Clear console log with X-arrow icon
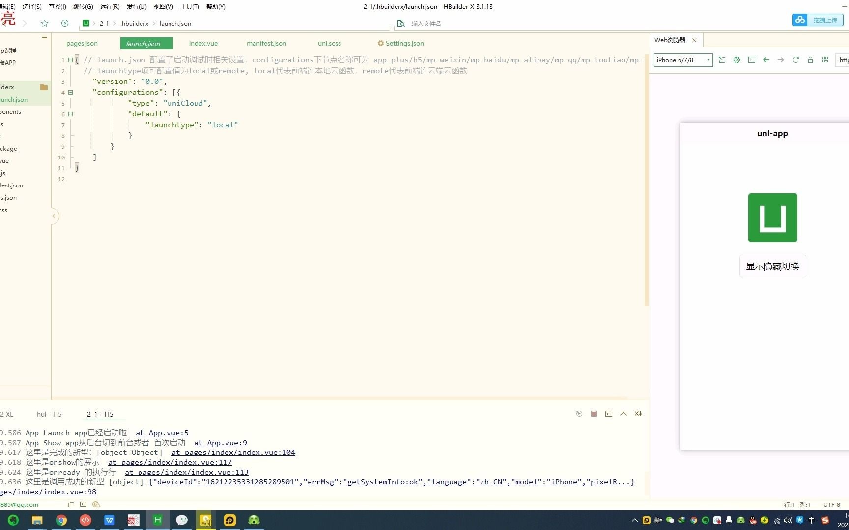Screen dimensions: 849x530 [x=638, y=414]
